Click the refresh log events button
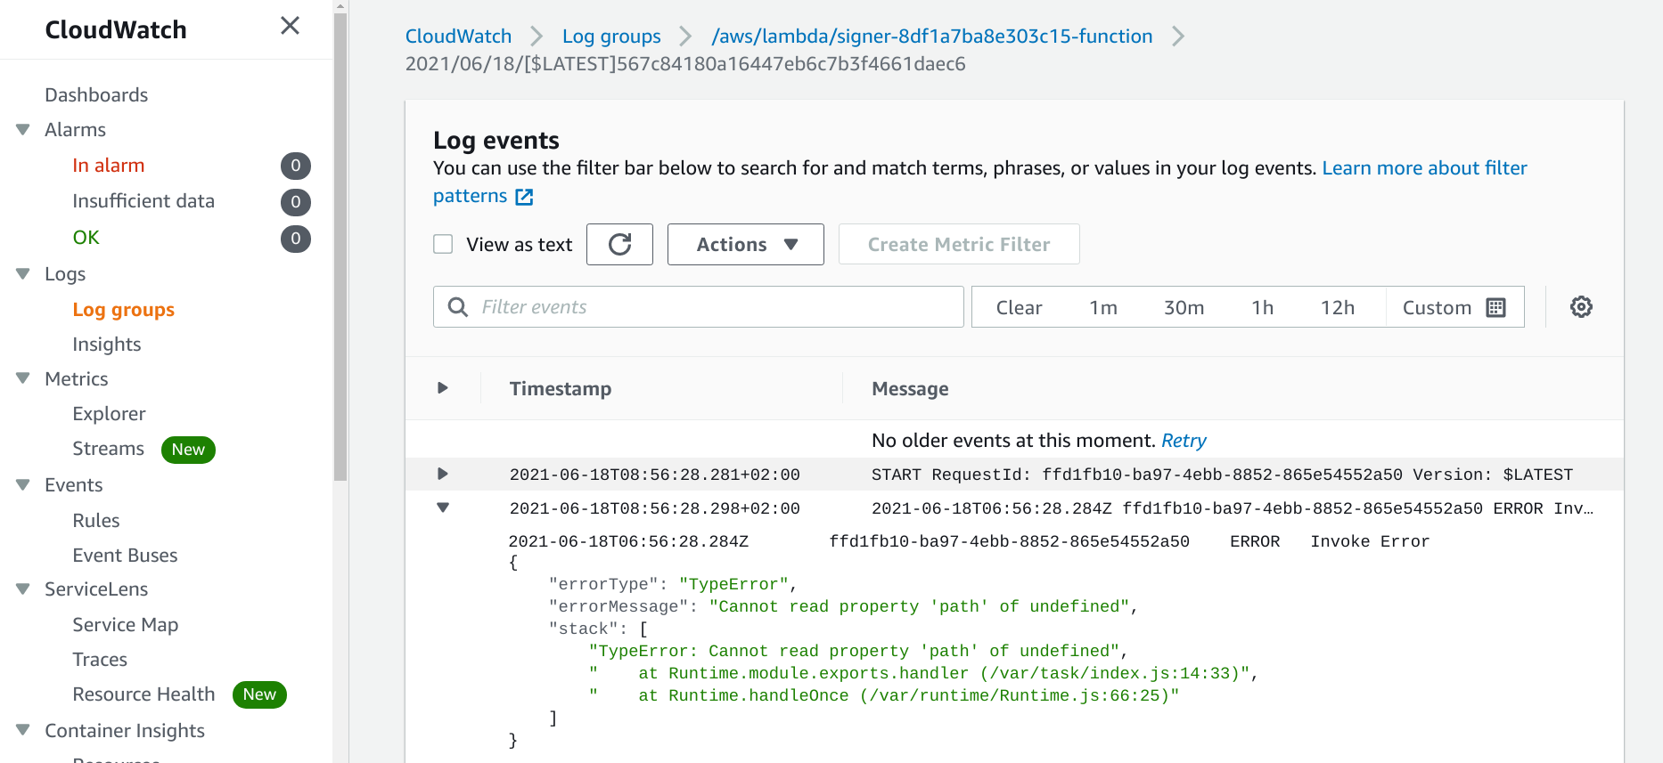The image size is (1663, 763). point(619,244)
